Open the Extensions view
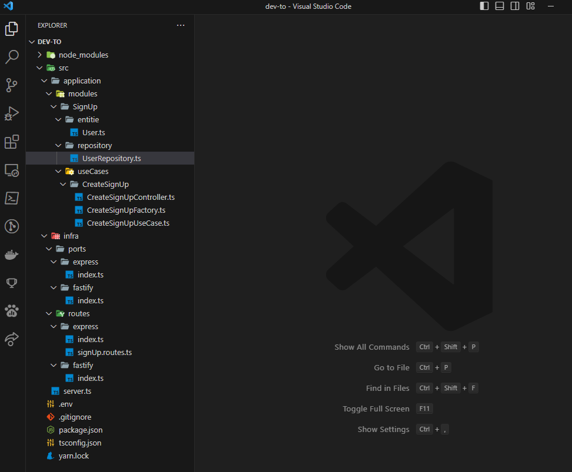Image resolution: width=572 pixels, height=472 pixels. tap(12, 142)
